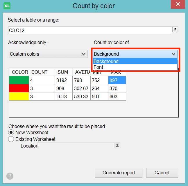Screen dimensions: 188x186
Task: Select the cell with max 370
Action: 117,88
